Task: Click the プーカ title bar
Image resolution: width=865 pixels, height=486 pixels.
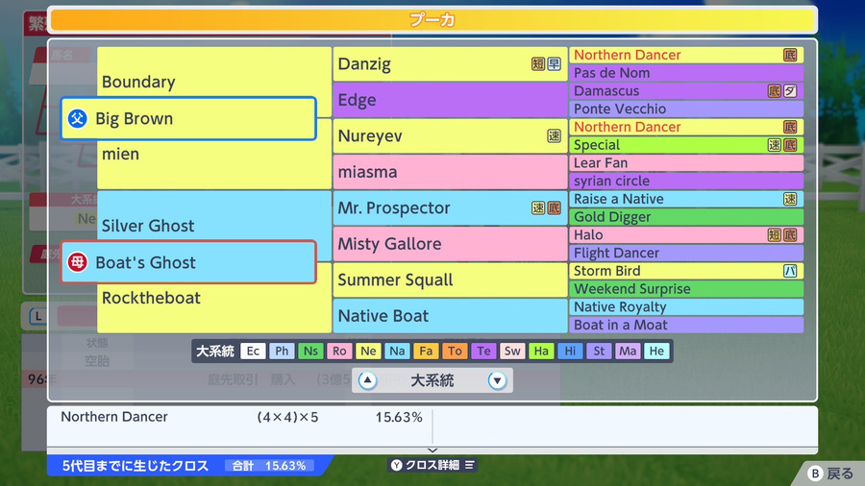Action: pos(432,20)
